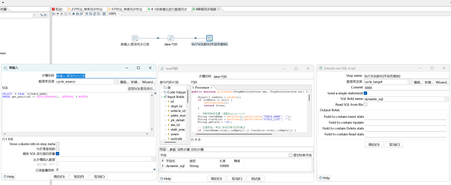Toggle the 允许简易转换 checkbox
This screenshot has height=185, width=451.
(57, 149)
